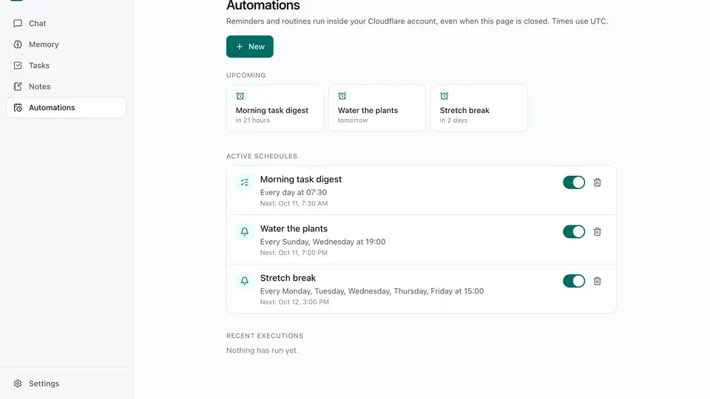Select Stretch break schedule title
The width and height of the screenshot is (710, 399).
(x=288, y=278)
